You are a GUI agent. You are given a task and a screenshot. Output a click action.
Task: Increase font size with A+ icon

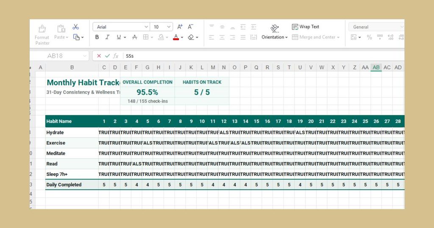point(180,27)
